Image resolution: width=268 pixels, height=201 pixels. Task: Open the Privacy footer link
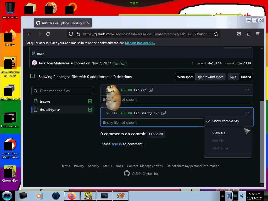[79, 166]
